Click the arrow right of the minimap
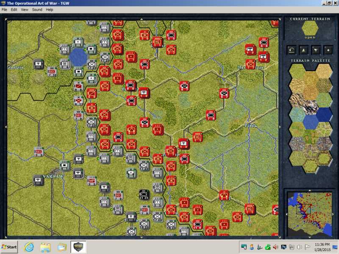Screen dimensions: 339x254 [333, 214]
